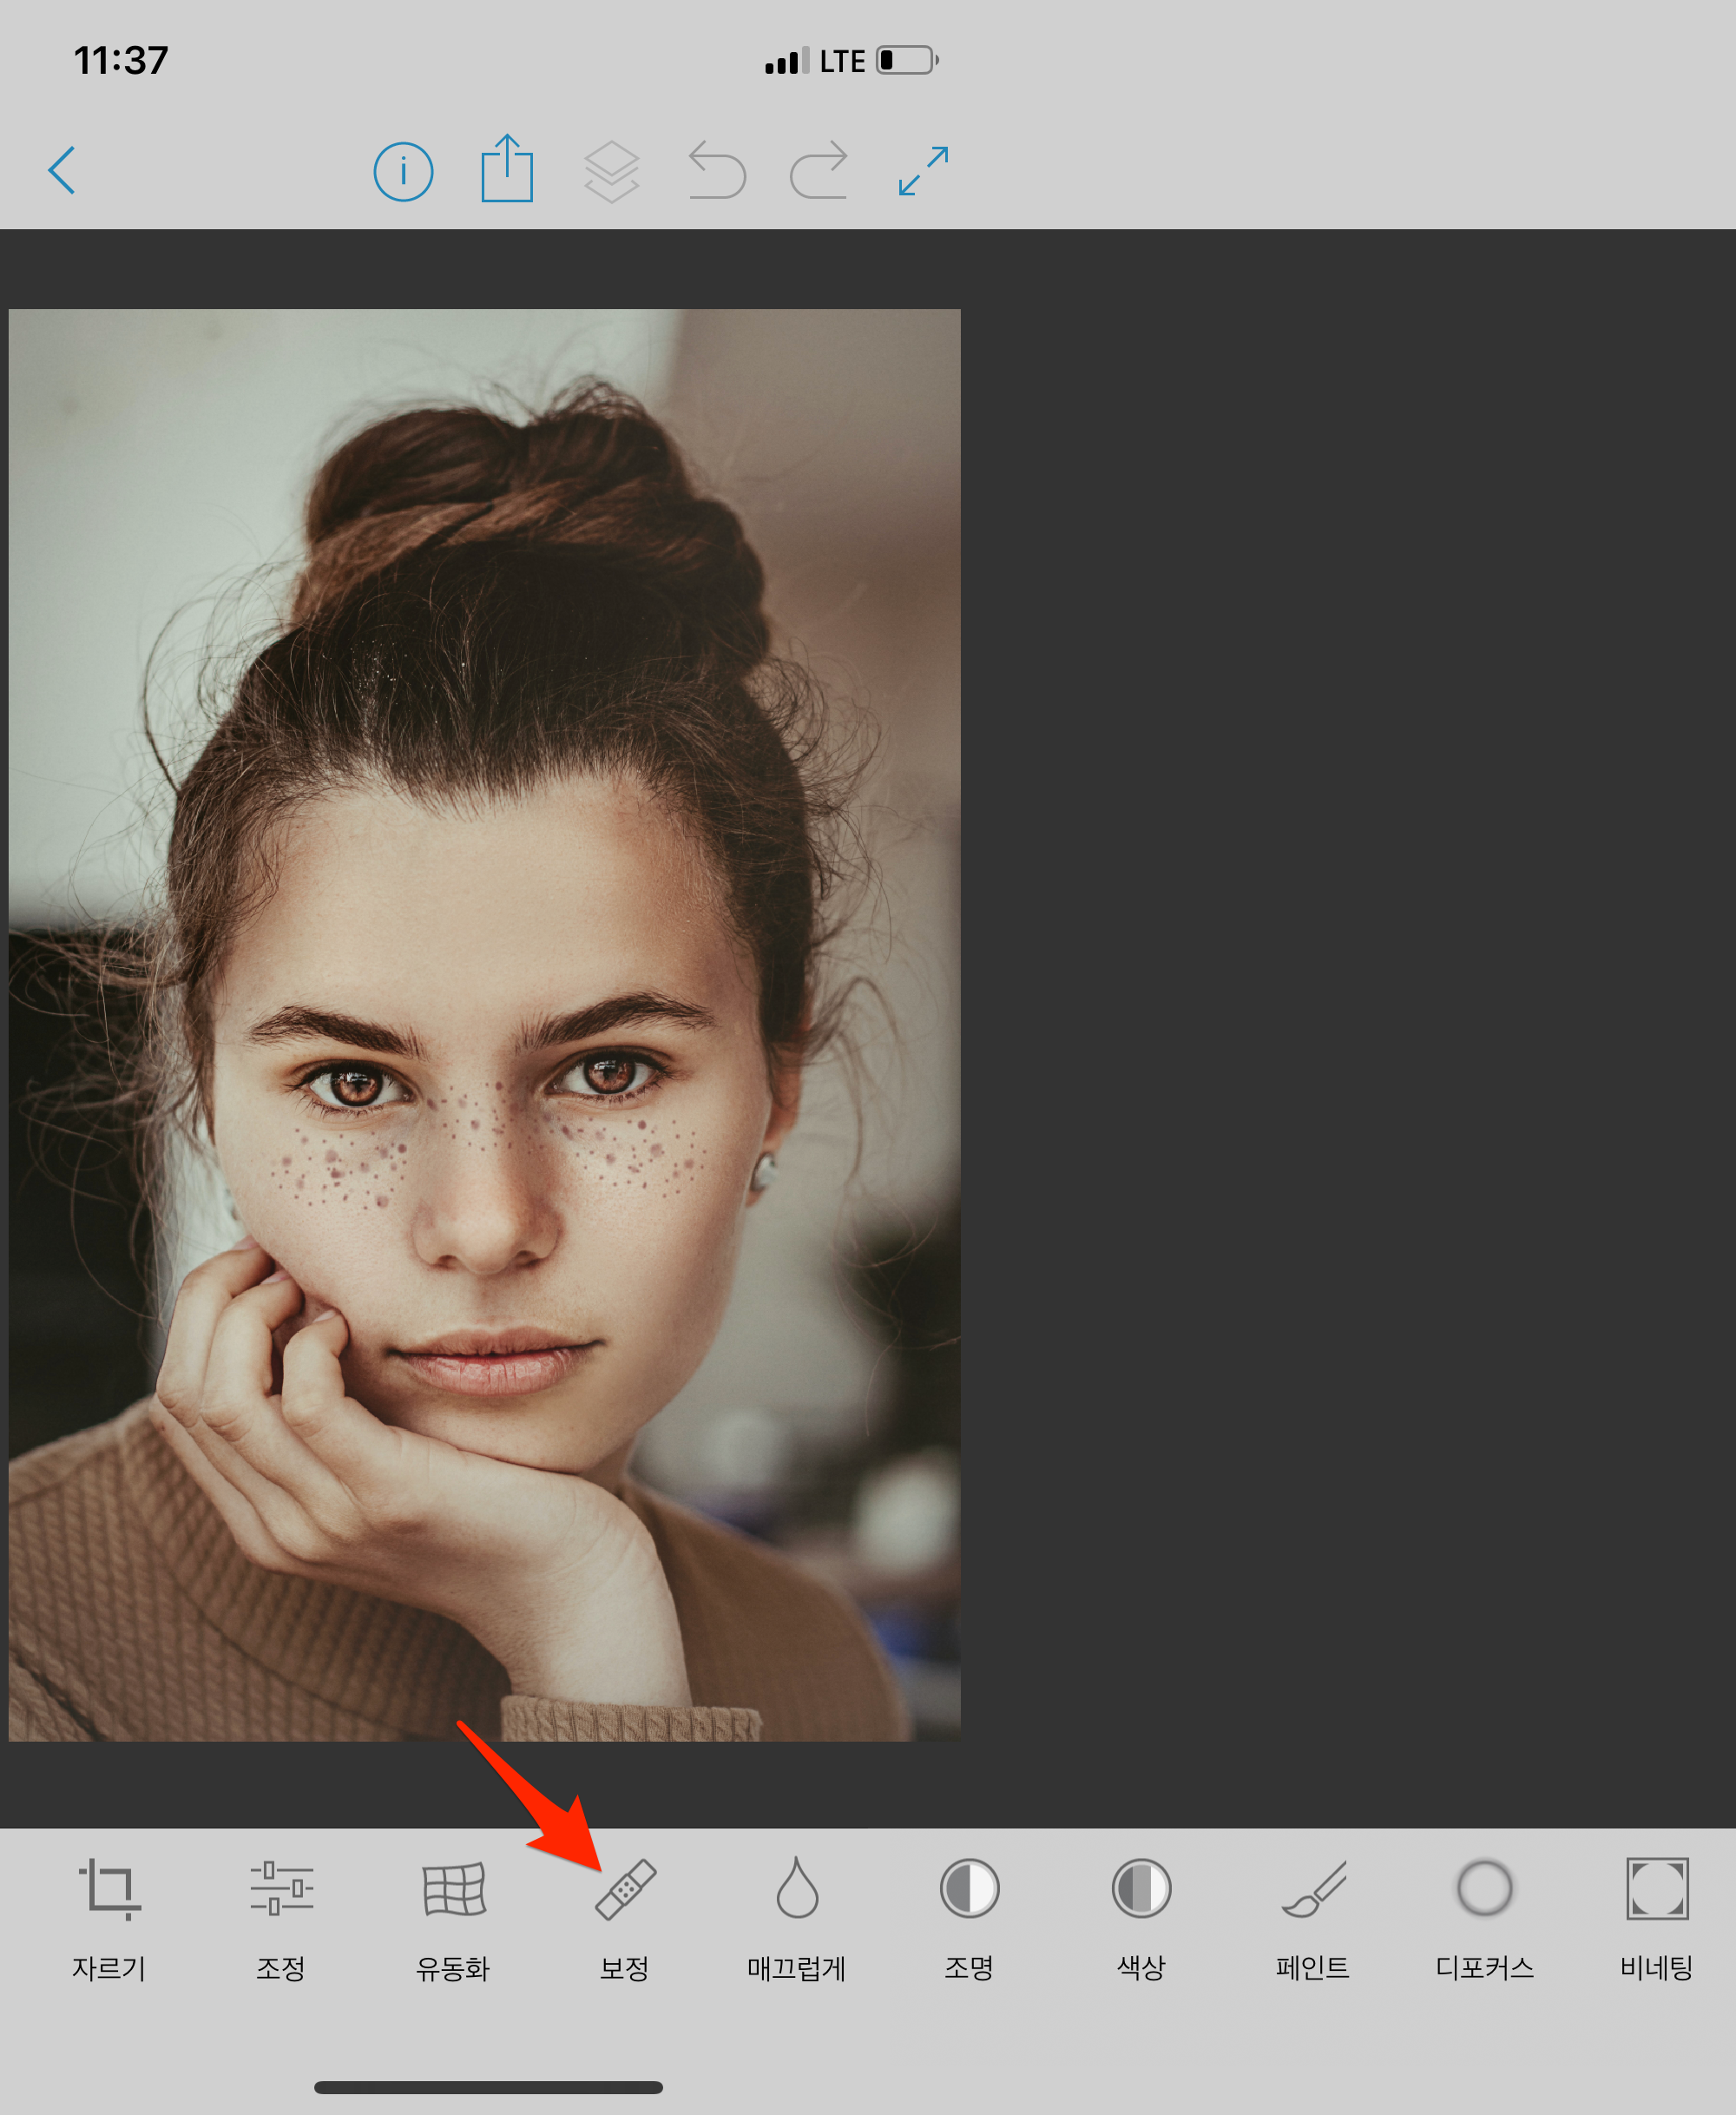Open the 색상 color tool

(1141, 1889)
